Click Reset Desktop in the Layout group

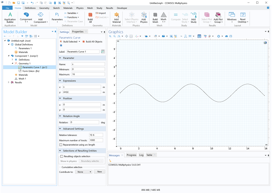click(243, 17)
